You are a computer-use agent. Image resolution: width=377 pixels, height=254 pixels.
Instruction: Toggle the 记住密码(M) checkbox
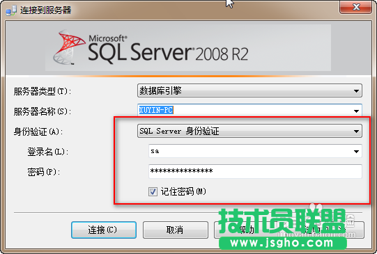click(153, 191)
